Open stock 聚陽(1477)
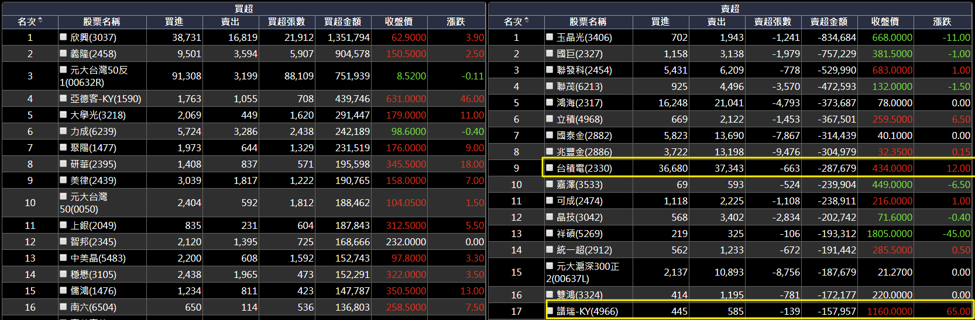 [93, 148]
